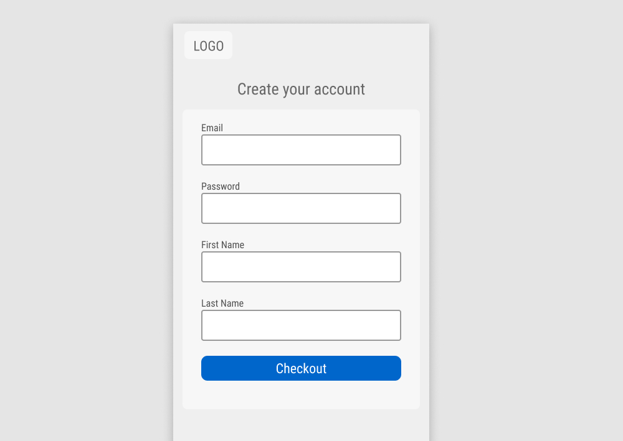Click the Last Name label text

[x=222, y=304]
